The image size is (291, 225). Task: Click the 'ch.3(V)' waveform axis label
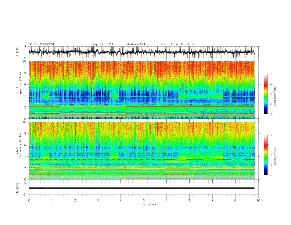point(18,189)
